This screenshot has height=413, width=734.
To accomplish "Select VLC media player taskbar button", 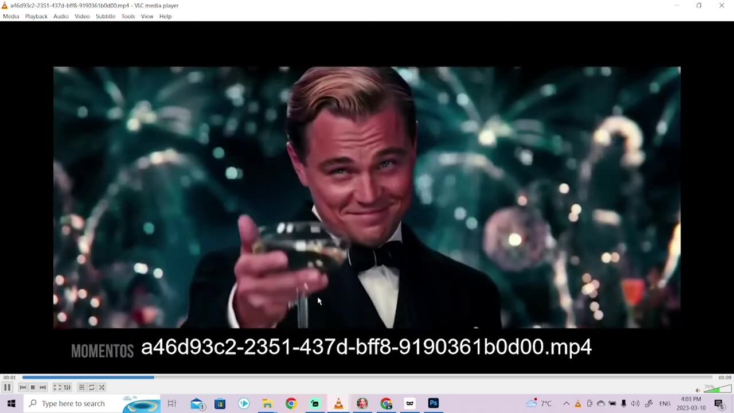I will [338, 403].
